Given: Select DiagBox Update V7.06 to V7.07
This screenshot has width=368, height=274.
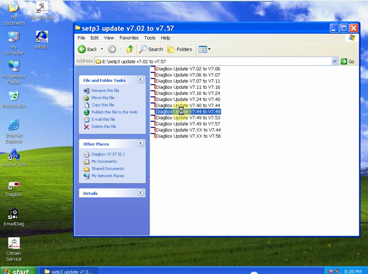Looking at the screenshot, I should pos(185,75).
